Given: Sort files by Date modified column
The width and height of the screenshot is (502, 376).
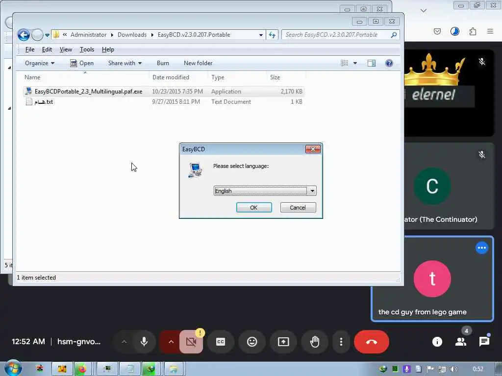Looking at the screenshot, I should click(178, 77).
